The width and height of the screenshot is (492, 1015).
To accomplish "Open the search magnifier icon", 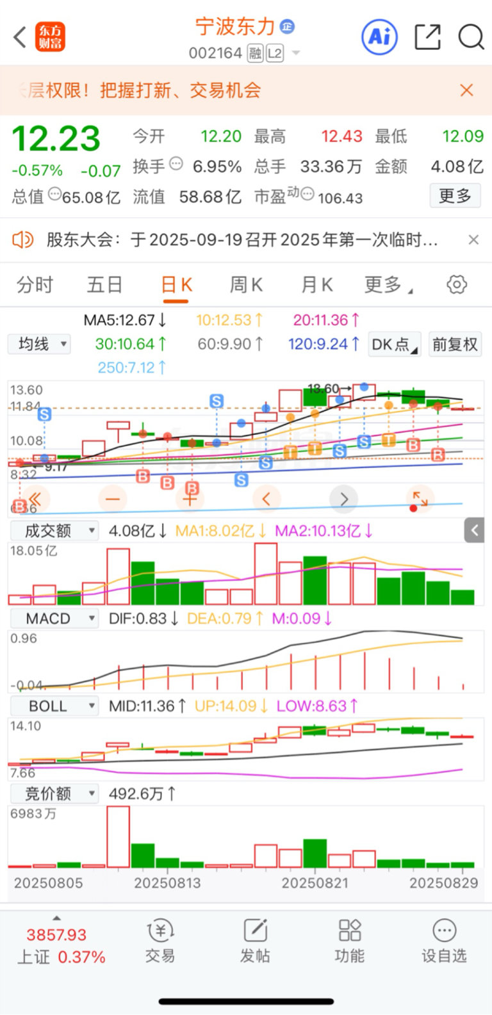I will tap(471, 37).
